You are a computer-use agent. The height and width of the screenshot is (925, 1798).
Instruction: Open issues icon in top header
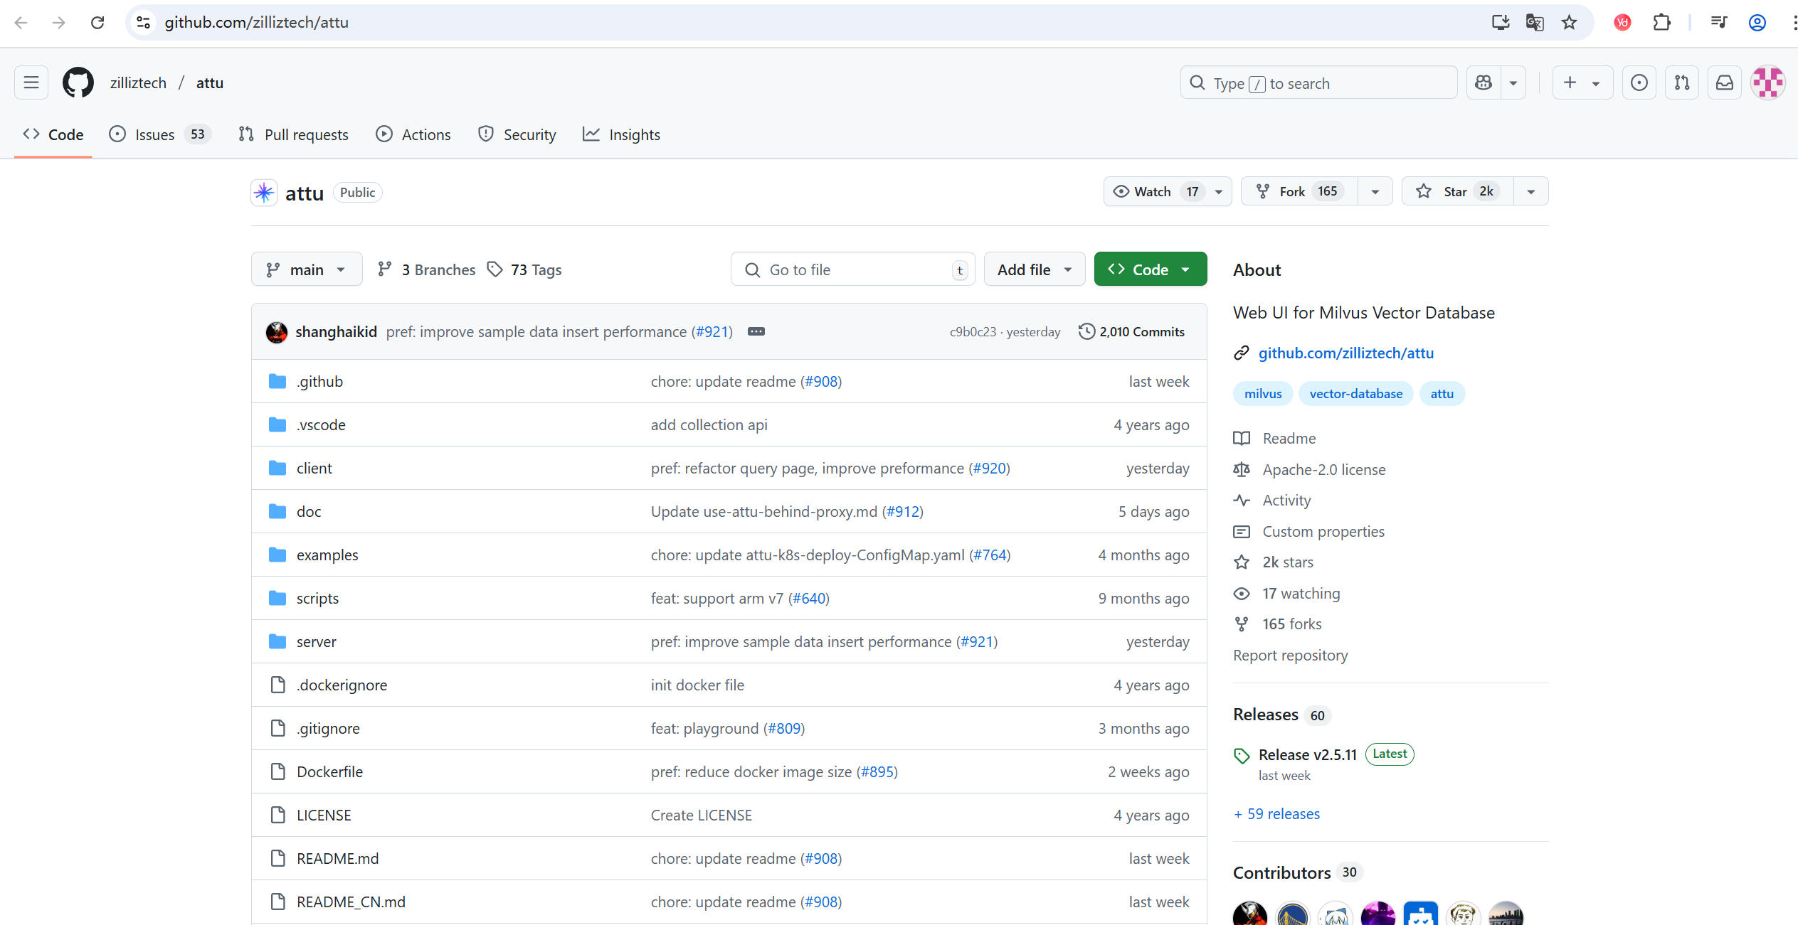pyautogui.click(x=1639, y=83)
